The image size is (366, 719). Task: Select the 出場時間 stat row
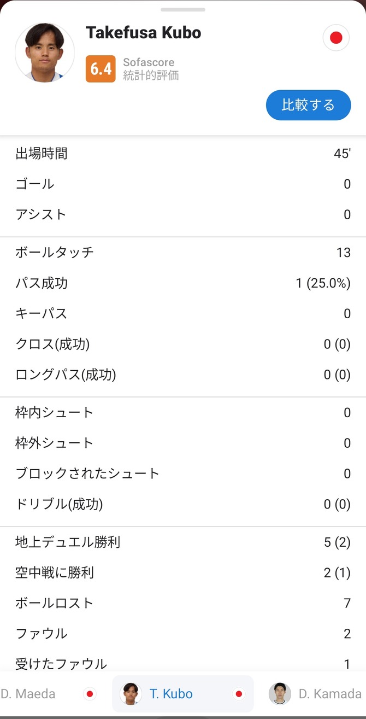point(183,154)
